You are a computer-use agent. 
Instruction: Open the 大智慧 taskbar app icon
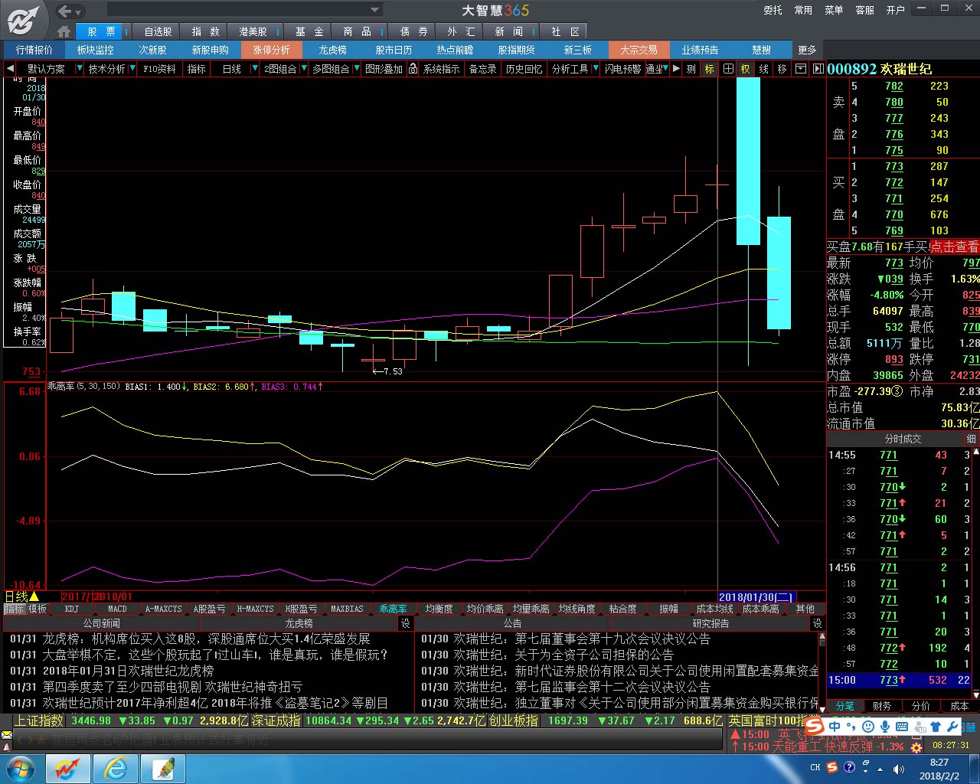click(x=68, y=768)
